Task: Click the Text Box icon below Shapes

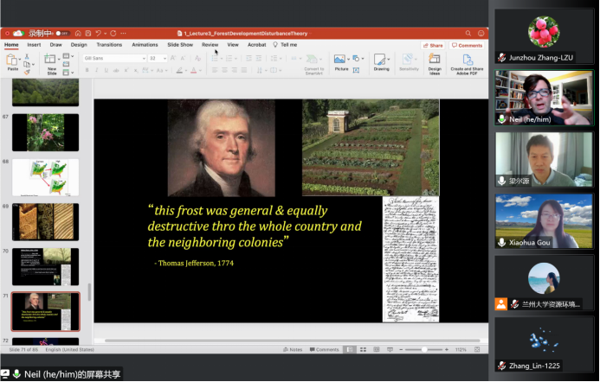Action: pos(356,70)
